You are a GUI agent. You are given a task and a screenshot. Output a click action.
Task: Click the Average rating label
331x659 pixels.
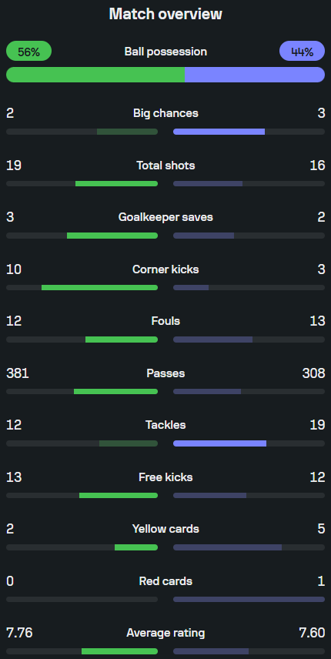165,633
